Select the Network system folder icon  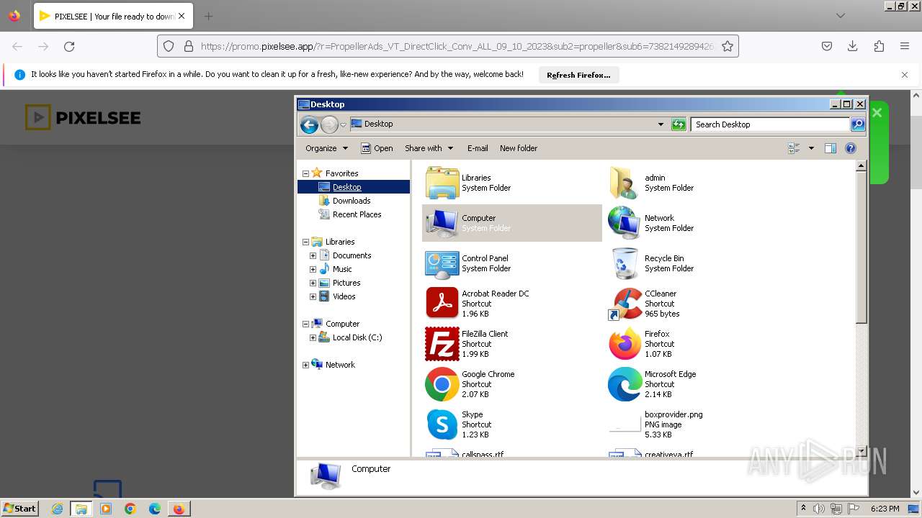[625, 223]
